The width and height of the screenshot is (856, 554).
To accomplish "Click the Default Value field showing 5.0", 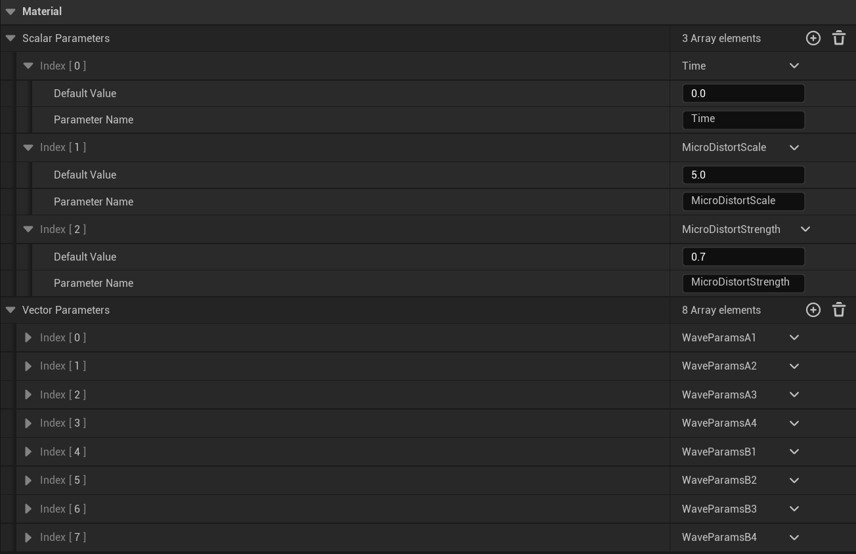I will point(743,175).
